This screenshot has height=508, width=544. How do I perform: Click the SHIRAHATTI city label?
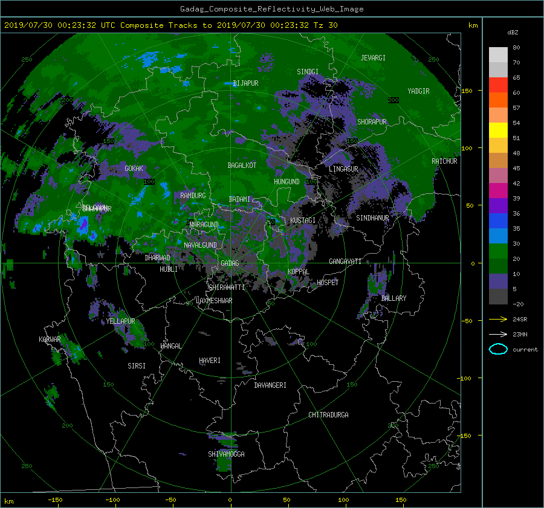click(227, 288)
